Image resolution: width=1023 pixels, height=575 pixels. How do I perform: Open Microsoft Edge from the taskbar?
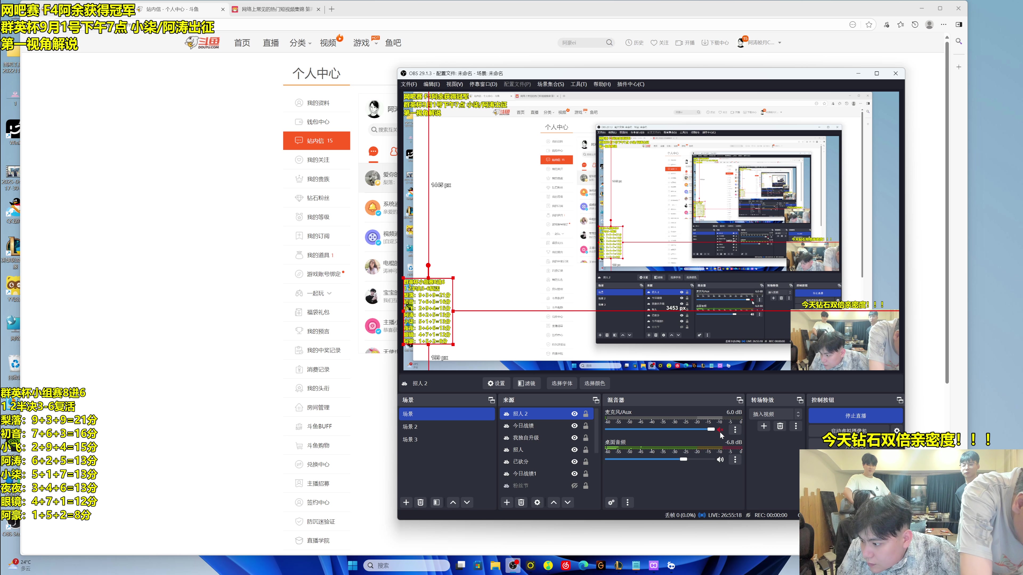click(583, 565)
